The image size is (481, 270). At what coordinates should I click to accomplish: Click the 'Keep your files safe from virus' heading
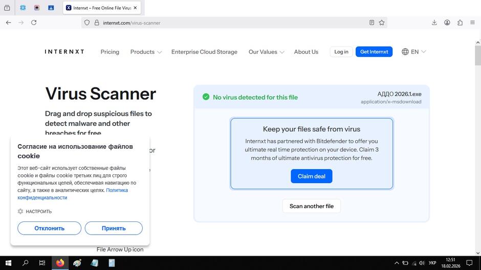[312, 129]
